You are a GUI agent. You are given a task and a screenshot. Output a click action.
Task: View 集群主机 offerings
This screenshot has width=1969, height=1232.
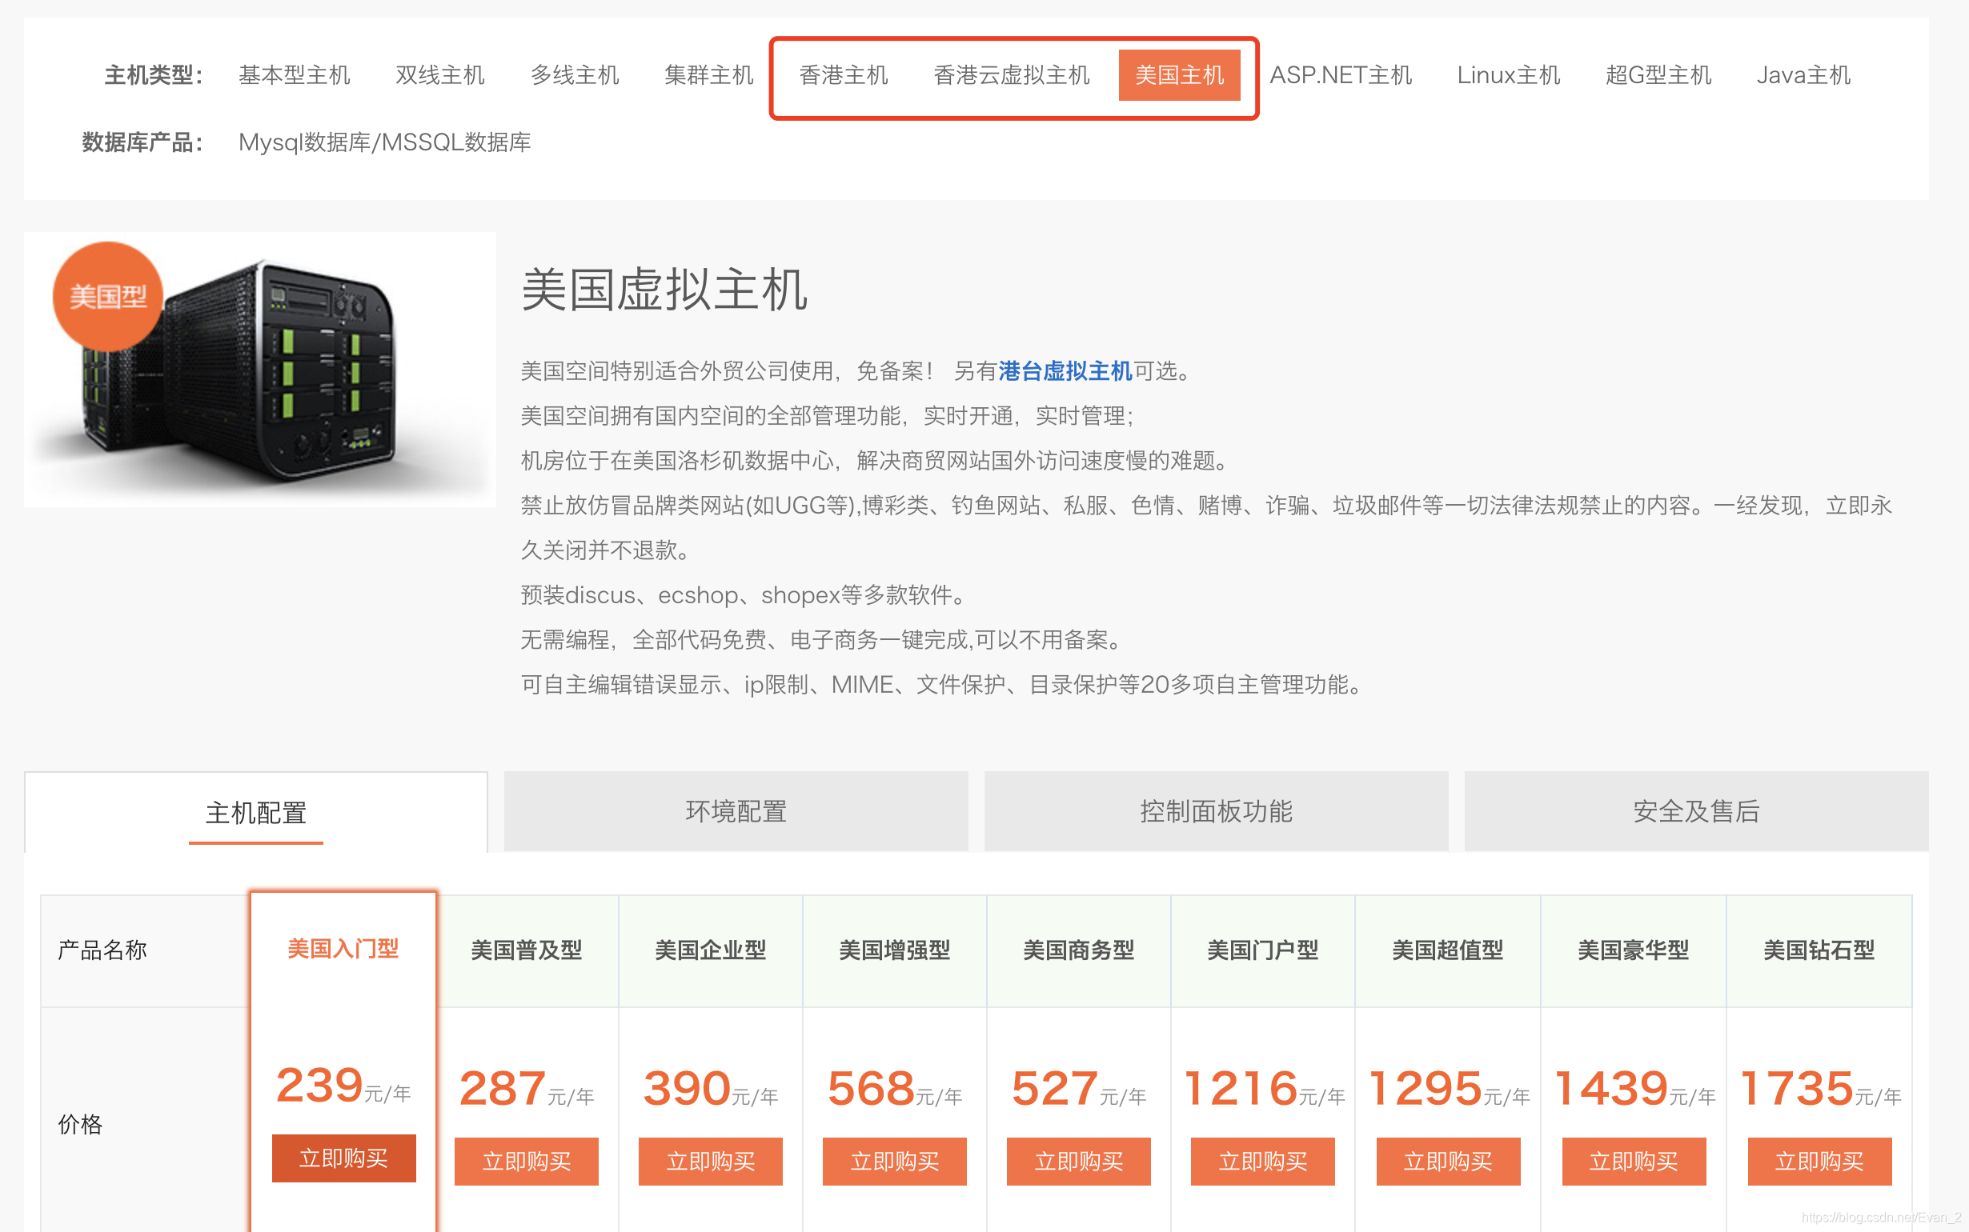708,75
